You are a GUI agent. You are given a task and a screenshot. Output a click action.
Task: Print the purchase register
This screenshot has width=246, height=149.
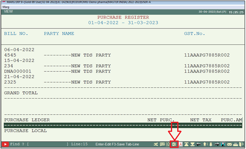pos(235,144)
